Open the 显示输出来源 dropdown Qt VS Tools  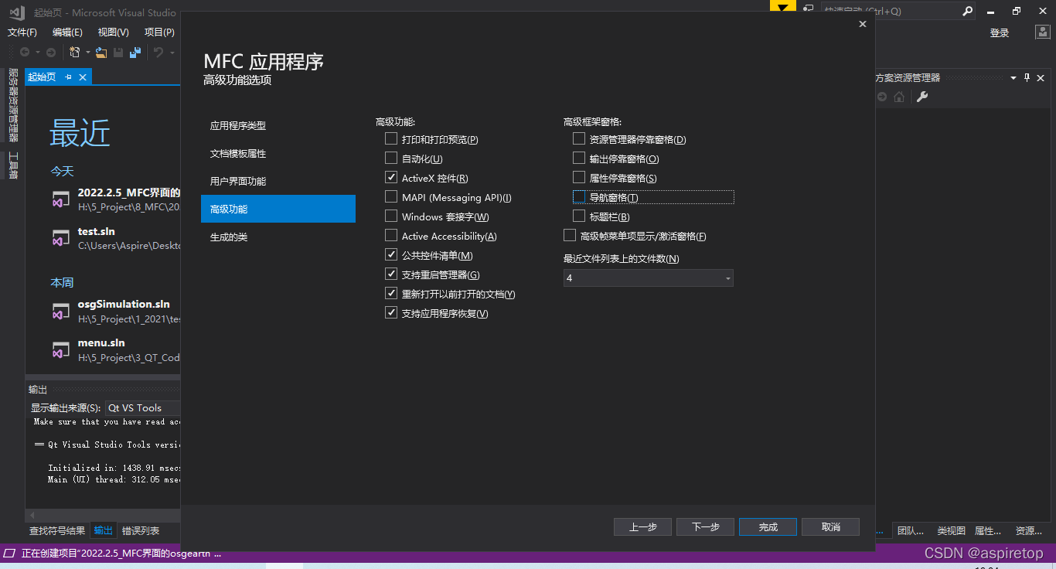142,407
